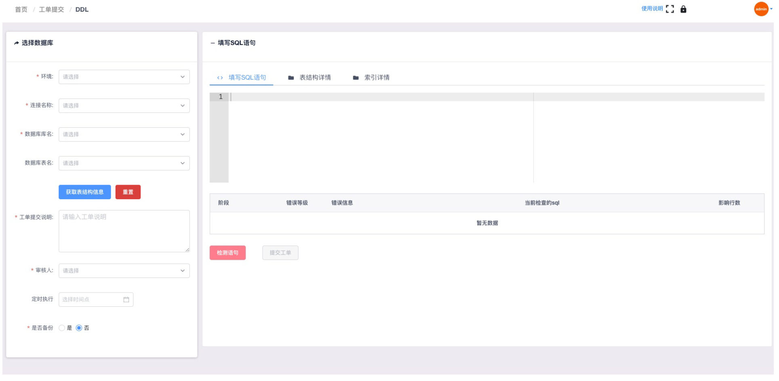Click the lock screen icon
Viewport: 779px width, 381px height.
(683, 9)
